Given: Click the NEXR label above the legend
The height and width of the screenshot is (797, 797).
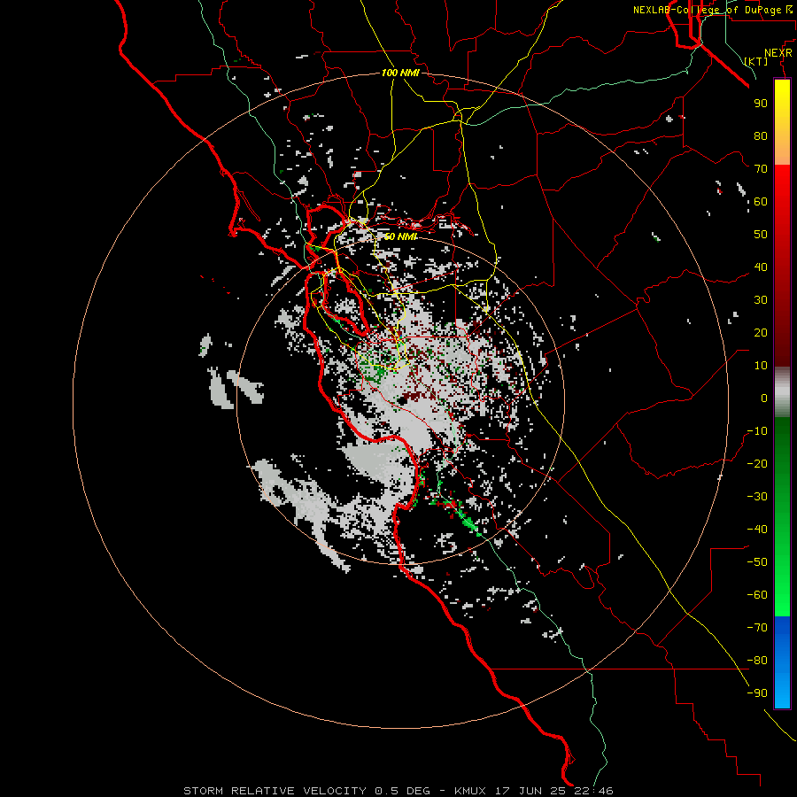Looking at the screenshot, I should tap(778, 53).
